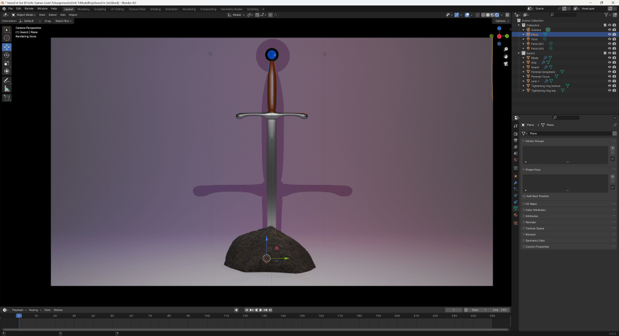Open the Playback popover in the timeline
This screenshot has width=619, height=336.
(x=18, y=309)
